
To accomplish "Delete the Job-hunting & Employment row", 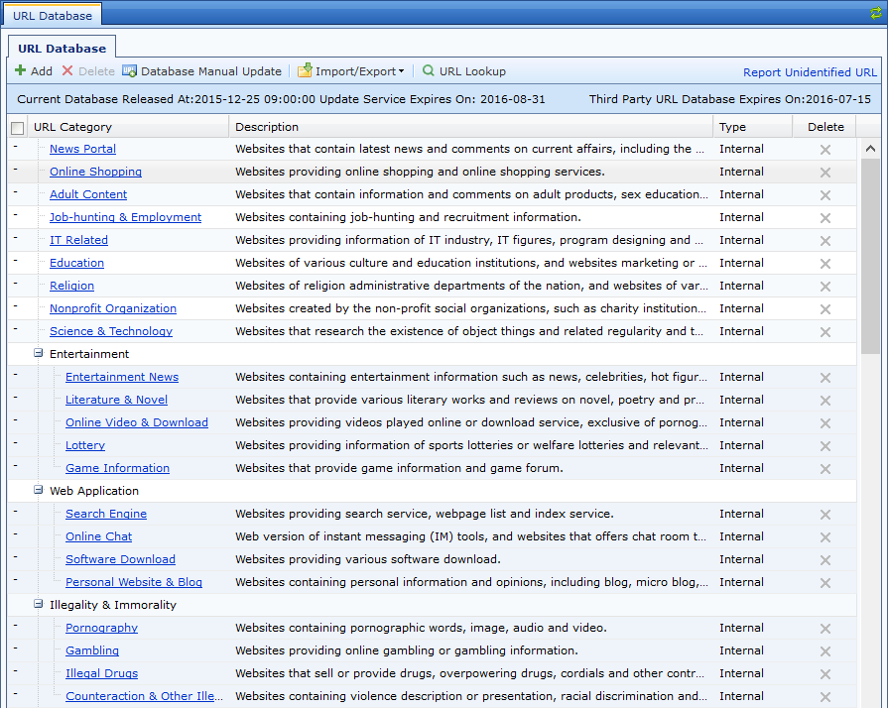I will tap(825, 218).
